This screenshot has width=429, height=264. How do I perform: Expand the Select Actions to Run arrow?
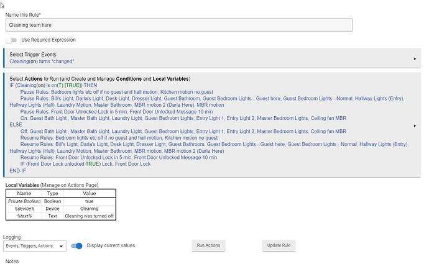tap(415, 125)
